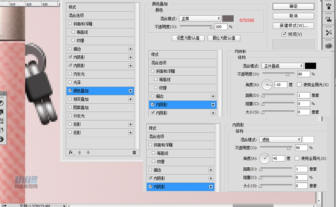Click the fx add-style icon below main styles list
336x207 pixels.
tap(71, 153)
